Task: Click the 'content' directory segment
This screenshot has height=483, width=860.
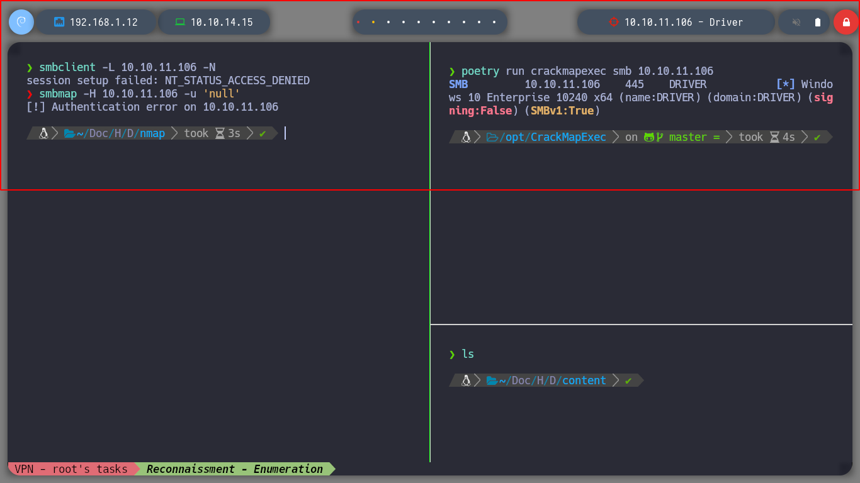Action: pos(584,380)
